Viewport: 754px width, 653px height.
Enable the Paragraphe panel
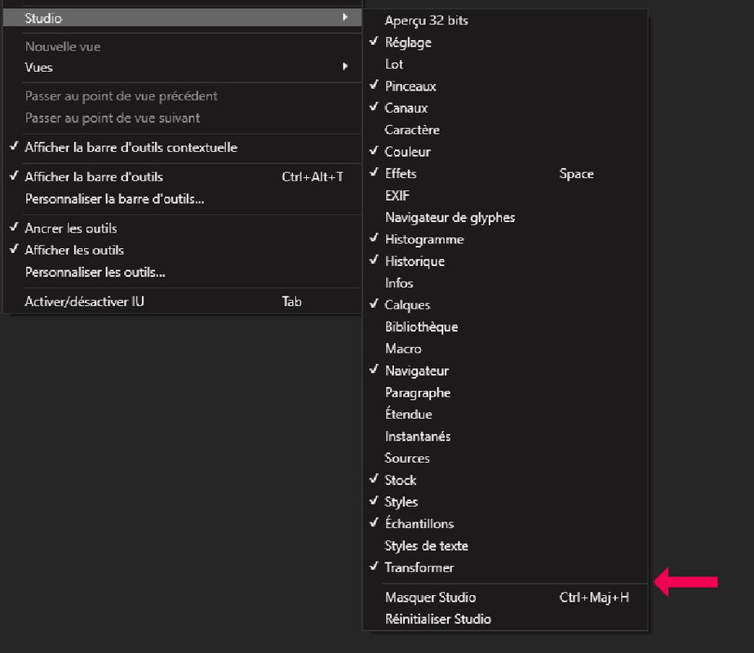[505, 393]
